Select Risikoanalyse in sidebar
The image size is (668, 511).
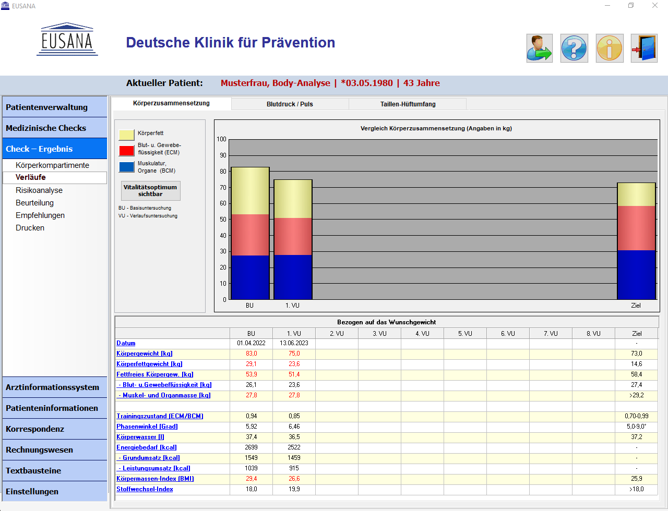39,190
